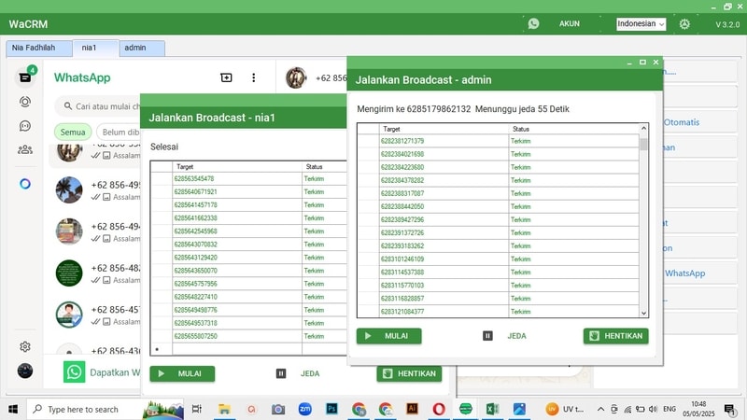Select the Belum dibaca filter chip

[119, 132]
